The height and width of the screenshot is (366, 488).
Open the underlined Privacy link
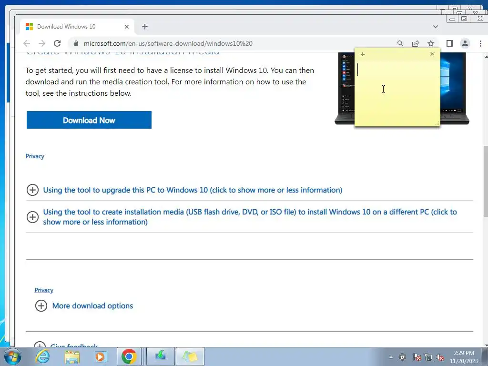(44, 290)
